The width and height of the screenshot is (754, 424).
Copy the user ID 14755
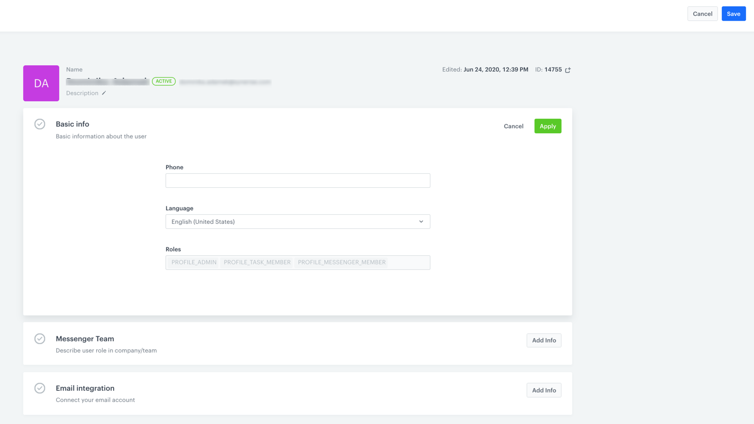(x=567, y=69)
